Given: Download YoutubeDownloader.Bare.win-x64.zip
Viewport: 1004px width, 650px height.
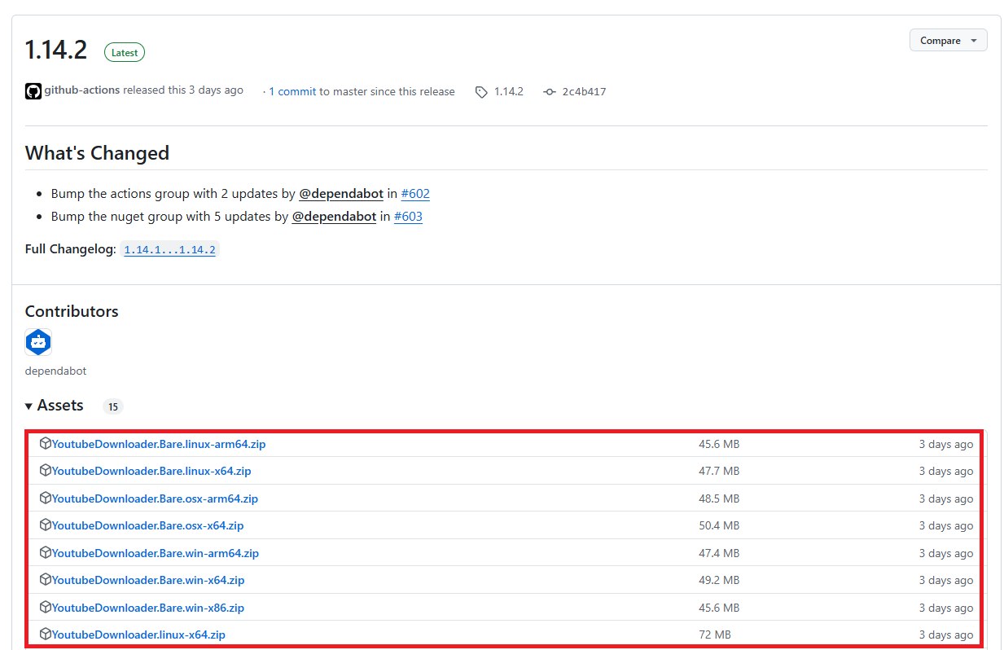Looking at the screenshot, I should (x=148, y=580).
